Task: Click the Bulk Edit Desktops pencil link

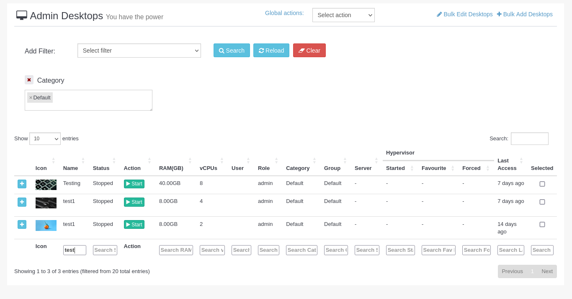Action: point(464,14)
